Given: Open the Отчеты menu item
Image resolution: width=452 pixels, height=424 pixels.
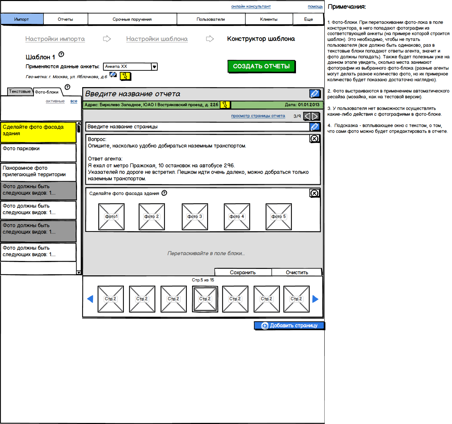Looking at the screenshot, I should coord(65,19).
